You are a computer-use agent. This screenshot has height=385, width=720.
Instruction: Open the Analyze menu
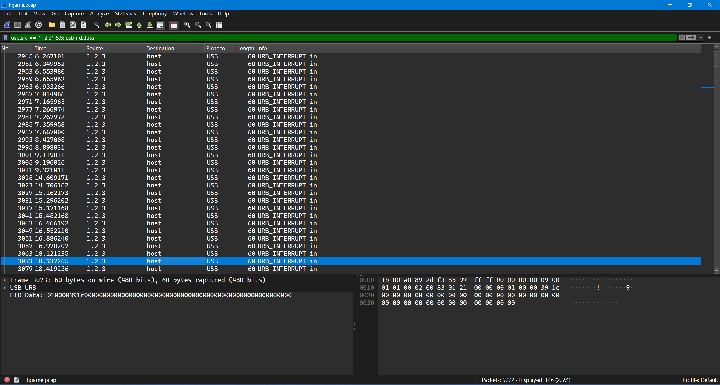coord(99,13)
